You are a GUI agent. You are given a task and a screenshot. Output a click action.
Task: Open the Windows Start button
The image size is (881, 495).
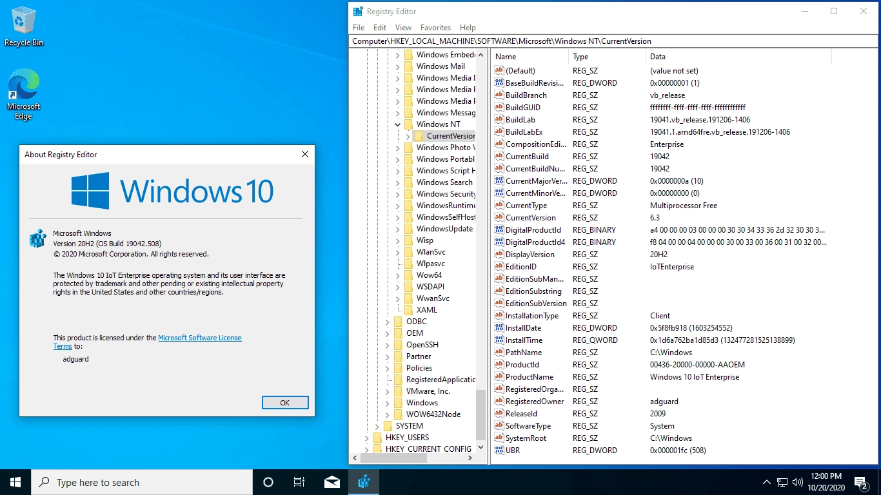[x=15, y=482]
